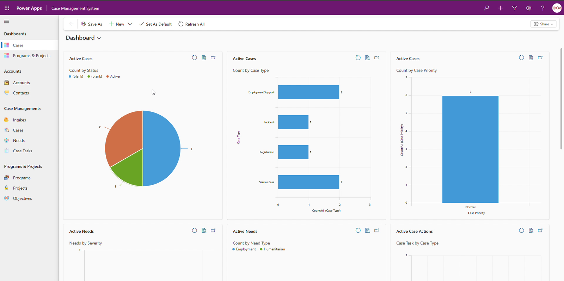Screen dimensions: 564x281
Task: Toggle the Humanitarian legend entry
Action: click(274, 249)
